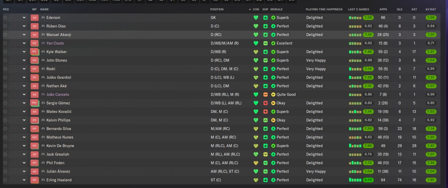448x188 pixels.
Task: Click the person icon beside Erling Haaland
Action: pos(43,180)
